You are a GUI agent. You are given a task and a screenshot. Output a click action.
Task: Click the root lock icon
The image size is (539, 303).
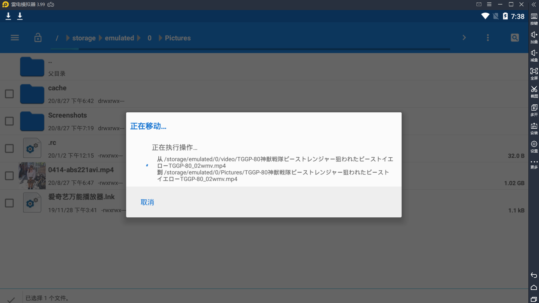(38, 38)
